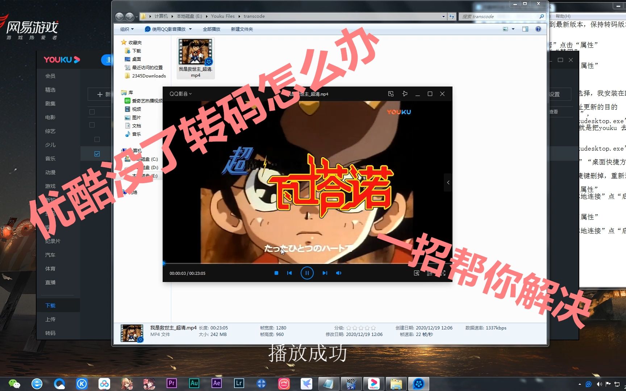Open Adobe Audition from taskbar
626x391 pixels.
tap(194, 383)
